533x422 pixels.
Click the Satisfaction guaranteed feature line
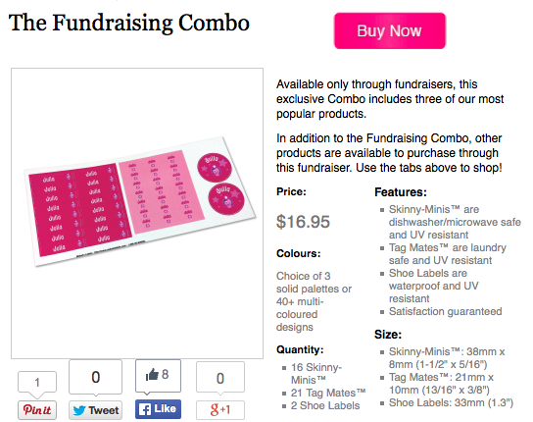(x=445, y=311)
